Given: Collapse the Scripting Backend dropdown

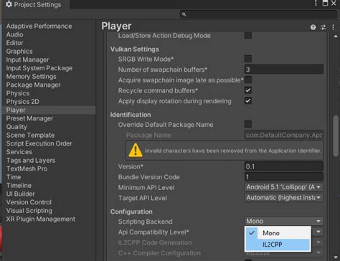Looking at the screenshot, I should (x=284, y=221).
